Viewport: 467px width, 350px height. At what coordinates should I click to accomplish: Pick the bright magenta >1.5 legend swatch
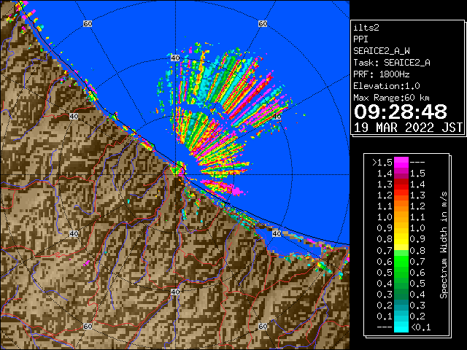tap(401, 162)
